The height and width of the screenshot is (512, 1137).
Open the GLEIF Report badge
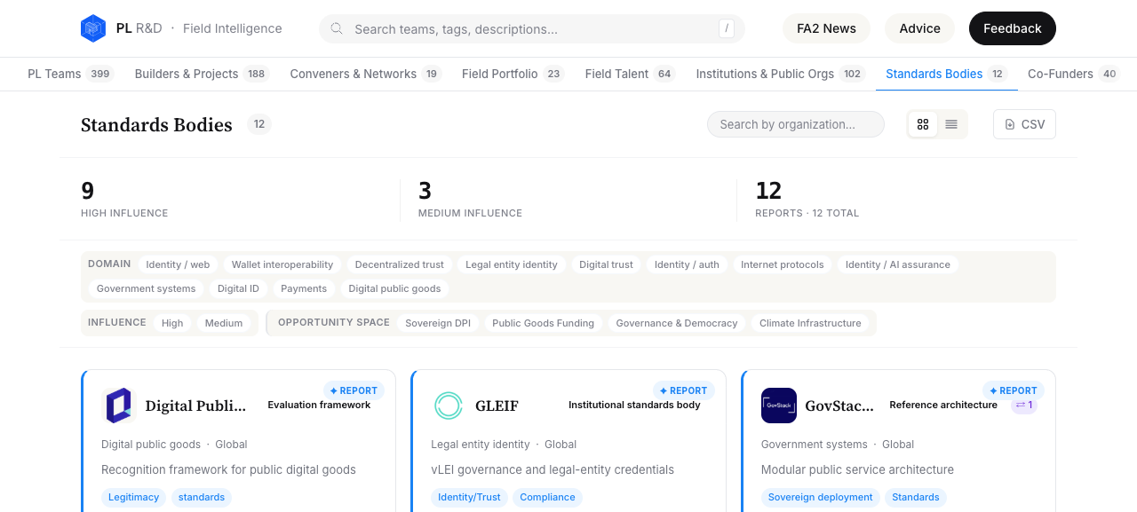click(x=684, y=390)
